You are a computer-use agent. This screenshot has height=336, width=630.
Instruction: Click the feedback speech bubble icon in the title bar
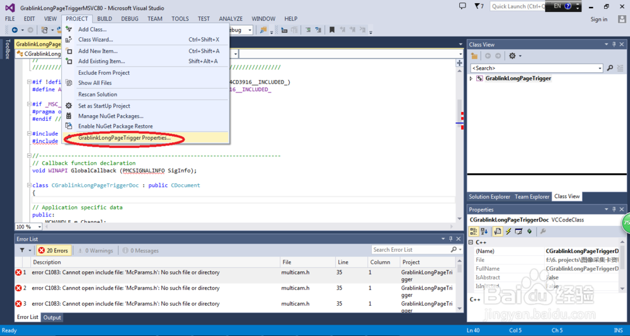point(462,6)
